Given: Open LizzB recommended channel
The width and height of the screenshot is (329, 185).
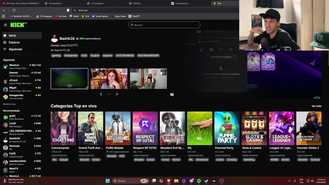Looking at the screenshot, I should click(x=22, y=125).
